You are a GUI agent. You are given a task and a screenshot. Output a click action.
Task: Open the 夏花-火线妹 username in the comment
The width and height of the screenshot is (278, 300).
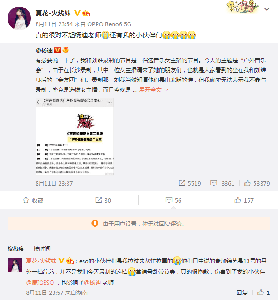(41, 261)
